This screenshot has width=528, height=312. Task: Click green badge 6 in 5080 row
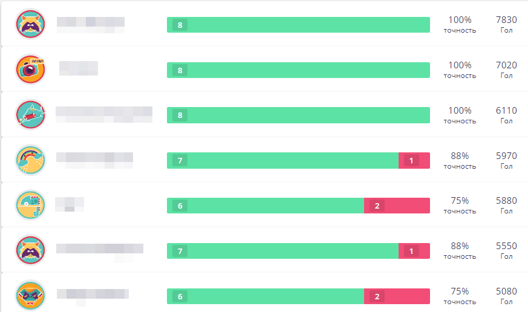click(180, 296)
